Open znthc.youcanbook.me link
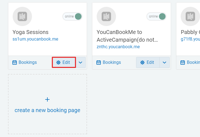 pyautogui.click(x=118, y=47)
